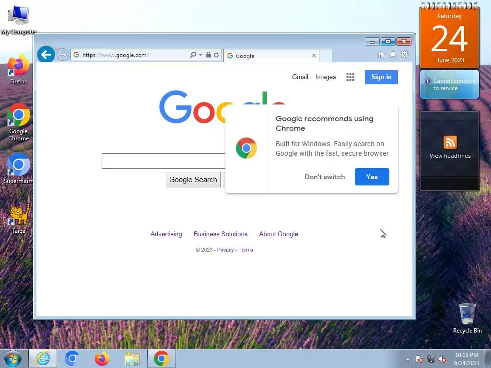Open the About Google link
The height and width of the screenshot is (368, 491).
pyautogui.click(x=279, y=234)
